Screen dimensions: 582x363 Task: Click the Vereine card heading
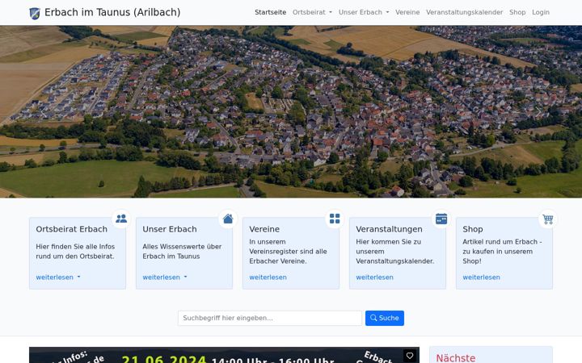point(264,229)
